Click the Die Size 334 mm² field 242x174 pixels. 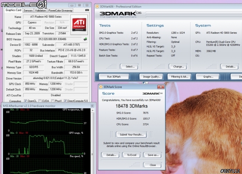tap(62, 28)
